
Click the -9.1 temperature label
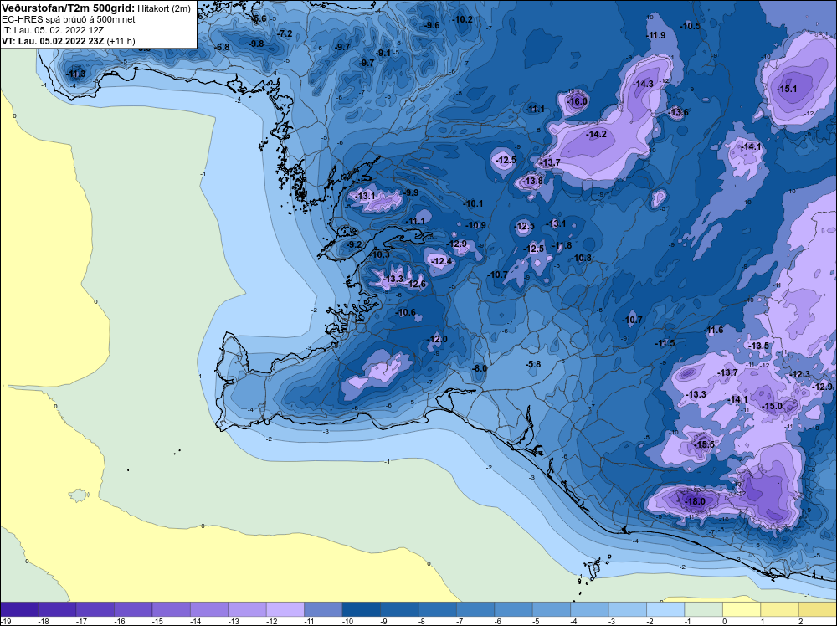click(x=383, y=53)
